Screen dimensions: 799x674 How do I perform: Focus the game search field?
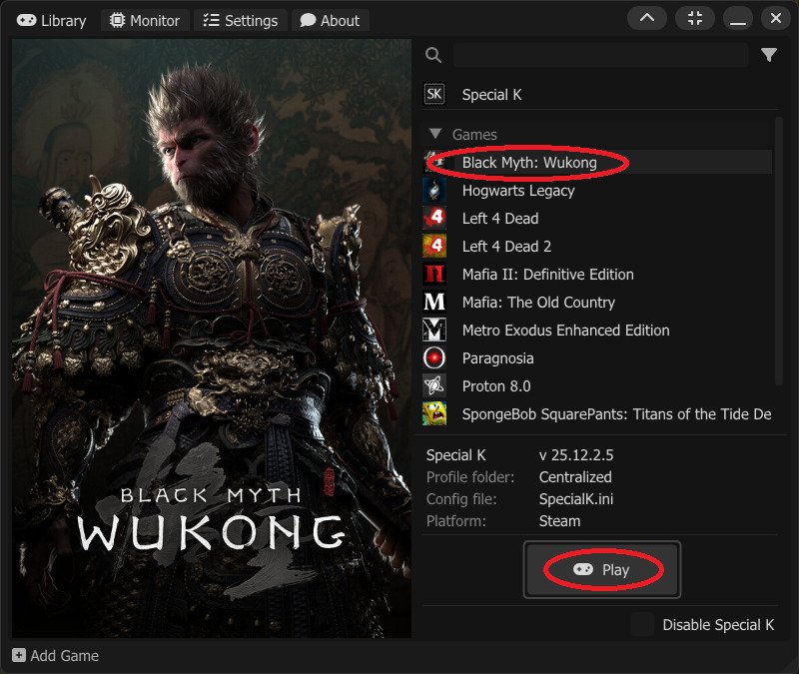click(600, 55)
